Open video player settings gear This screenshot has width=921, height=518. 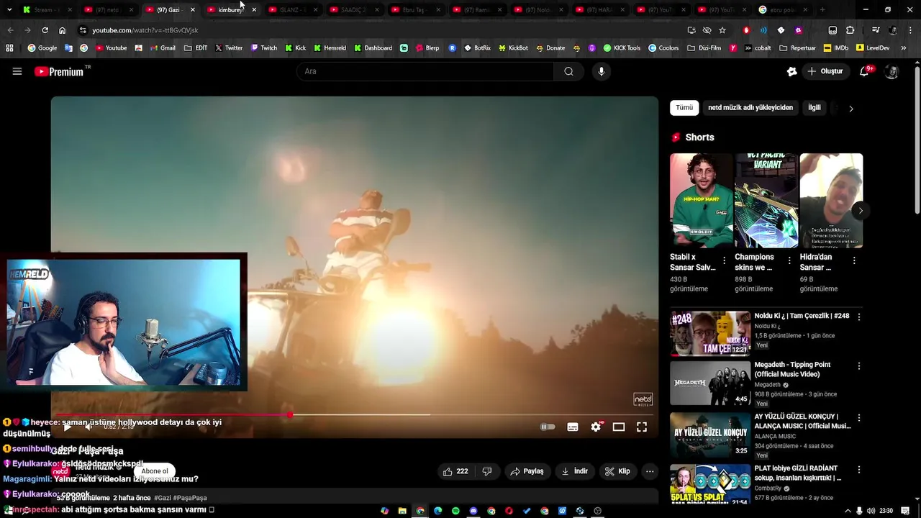tap(596, 427)
